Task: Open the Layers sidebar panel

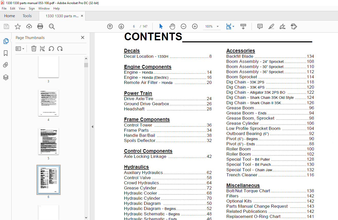Action: pyautogui.click(x=6, y=77)
